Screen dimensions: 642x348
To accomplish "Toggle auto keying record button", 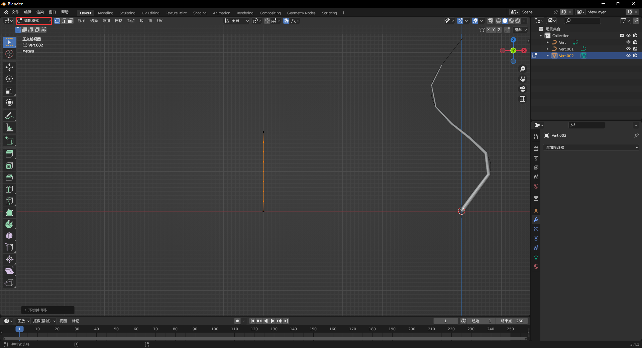I will pyautogui.click(x=237, y=321).
